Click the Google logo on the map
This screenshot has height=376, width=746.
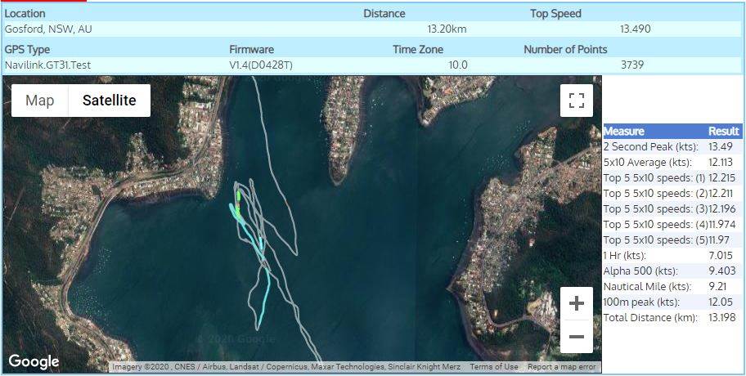click(34, 361)
